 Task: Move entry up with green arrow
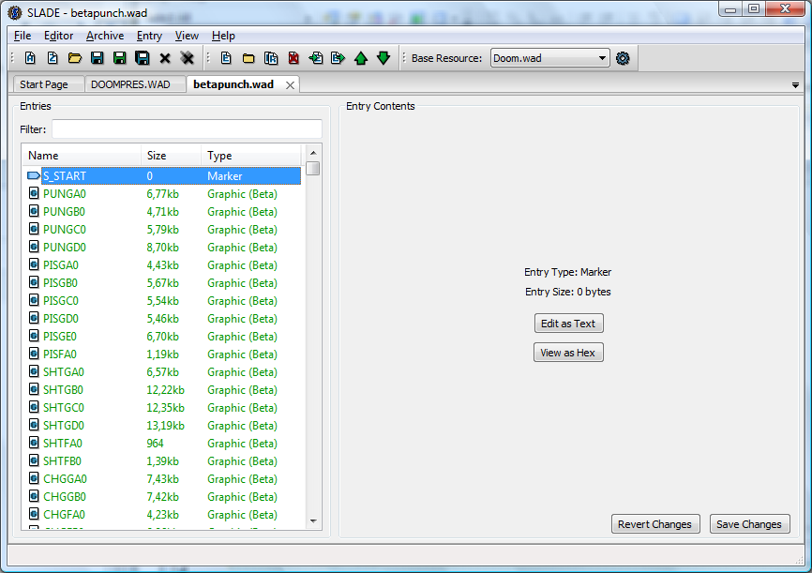pos(361,58)
